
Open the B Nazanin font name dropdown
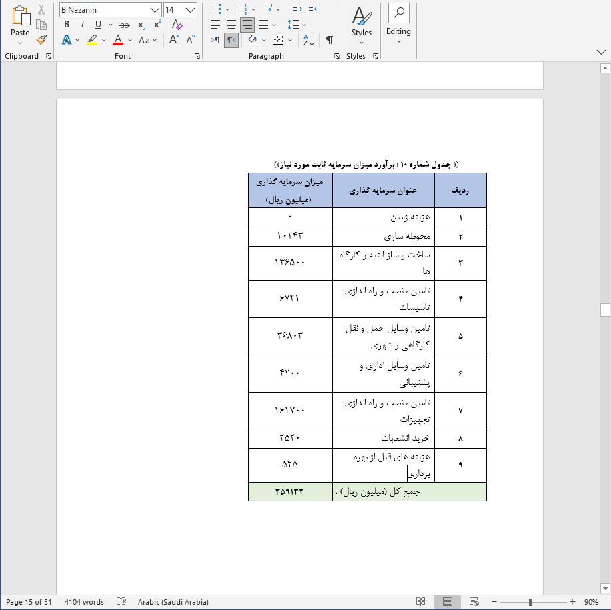[155, 10]
